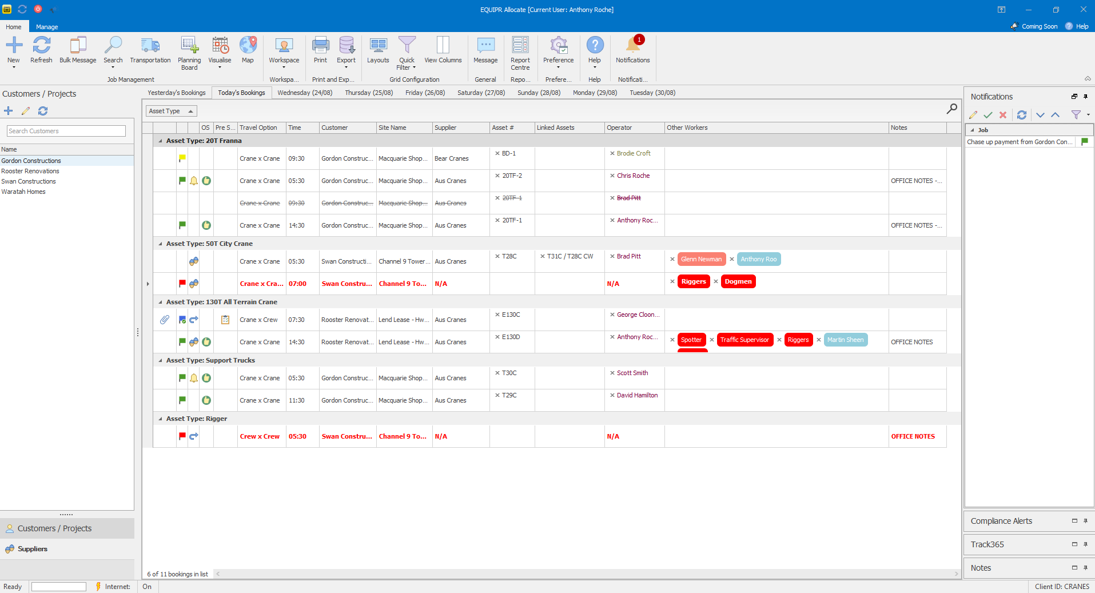Open the Report Centre

coord(520,51)
